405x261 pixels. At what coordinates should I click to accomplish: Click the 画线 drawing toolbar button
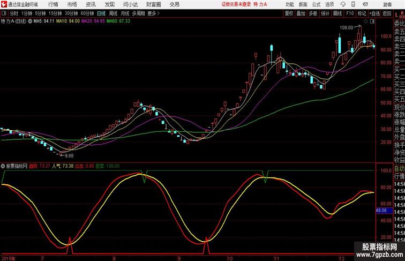[337, 13]
